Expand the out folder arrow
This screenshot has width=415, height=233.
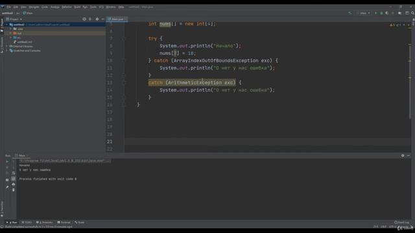pos(11,33)
